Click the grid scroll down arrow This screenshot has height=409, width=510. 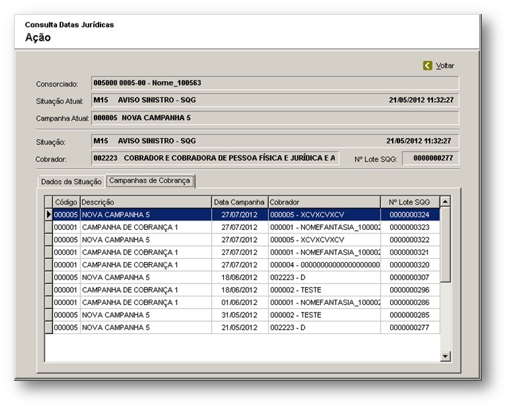(x=445, y=356)
